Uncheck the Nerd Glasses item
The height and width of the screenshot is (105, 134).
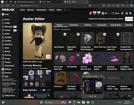pyautogui.click(x=65, y=34)
